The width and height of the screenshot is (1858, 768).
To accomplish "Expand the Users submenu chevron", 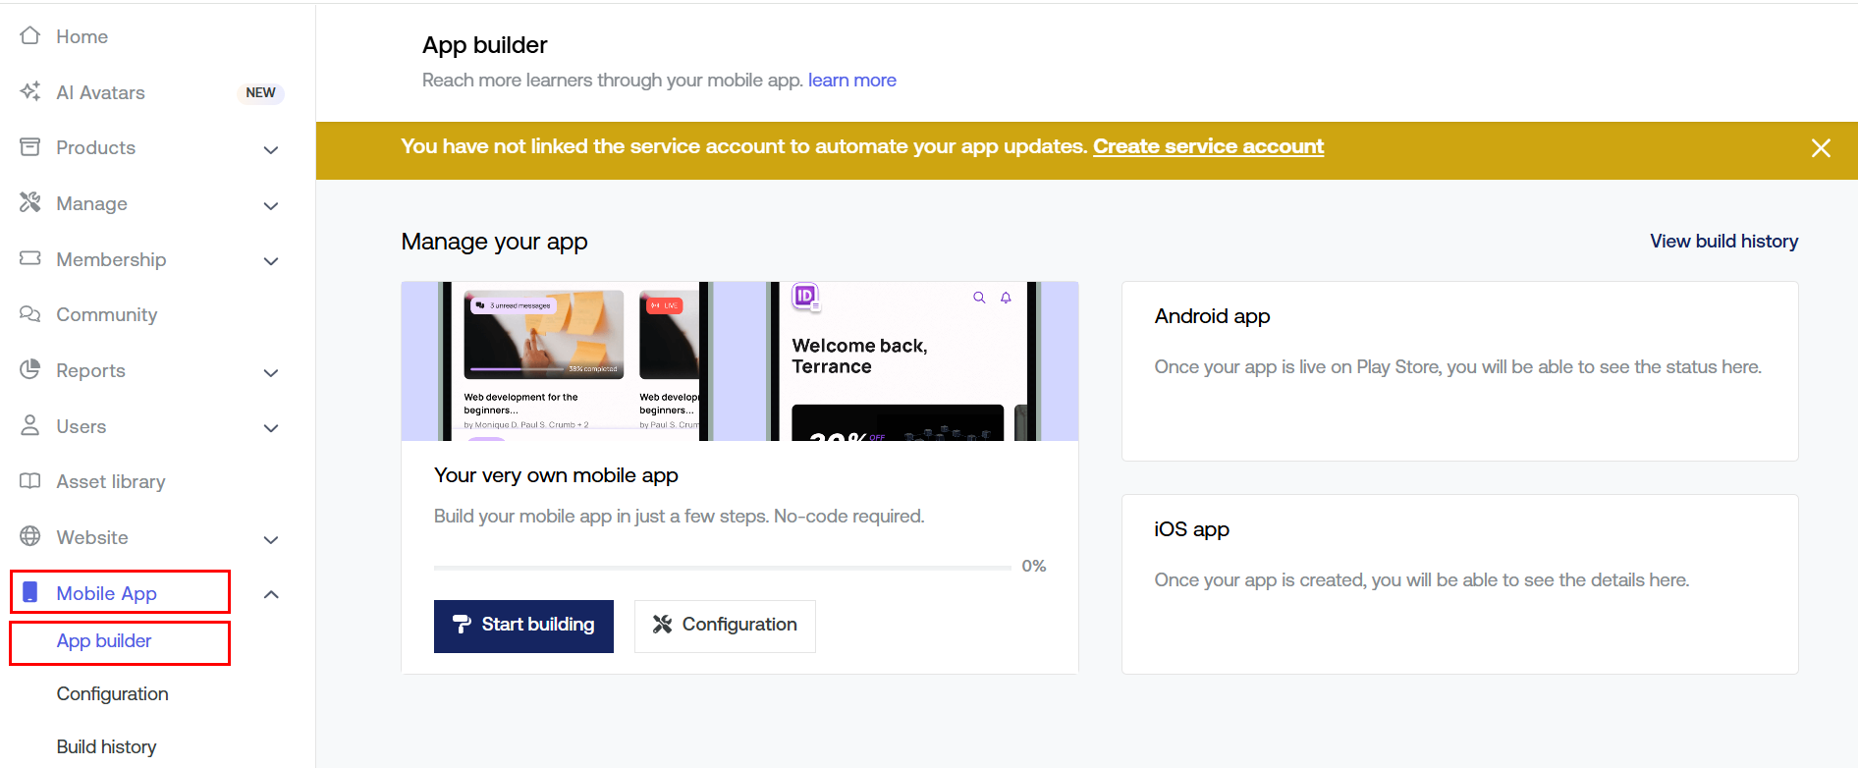I will point(271,428).
